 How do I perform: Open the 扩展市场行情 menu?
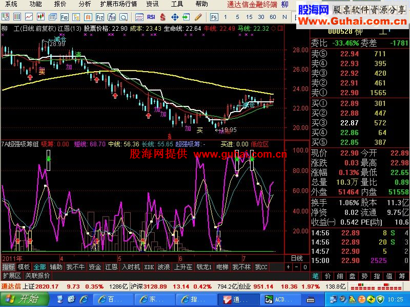point(118,4)
